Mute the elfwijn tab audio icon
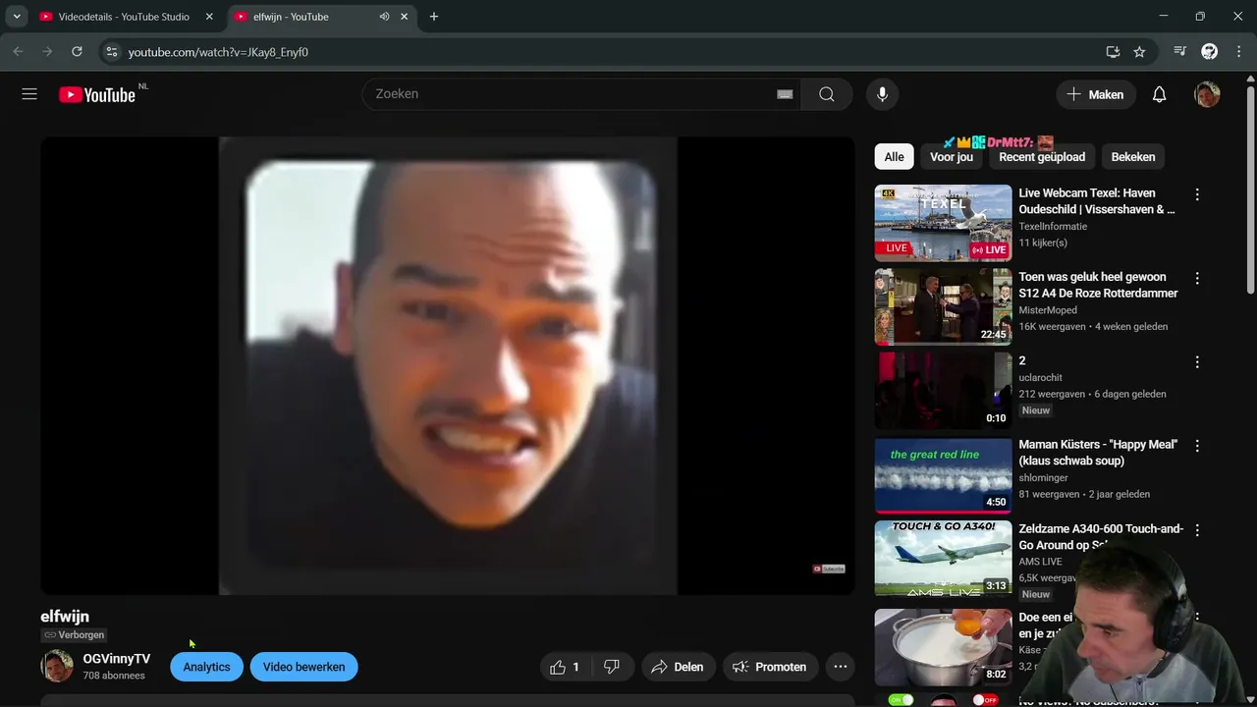The image size is (1257, 707). (x=384, y=17)
